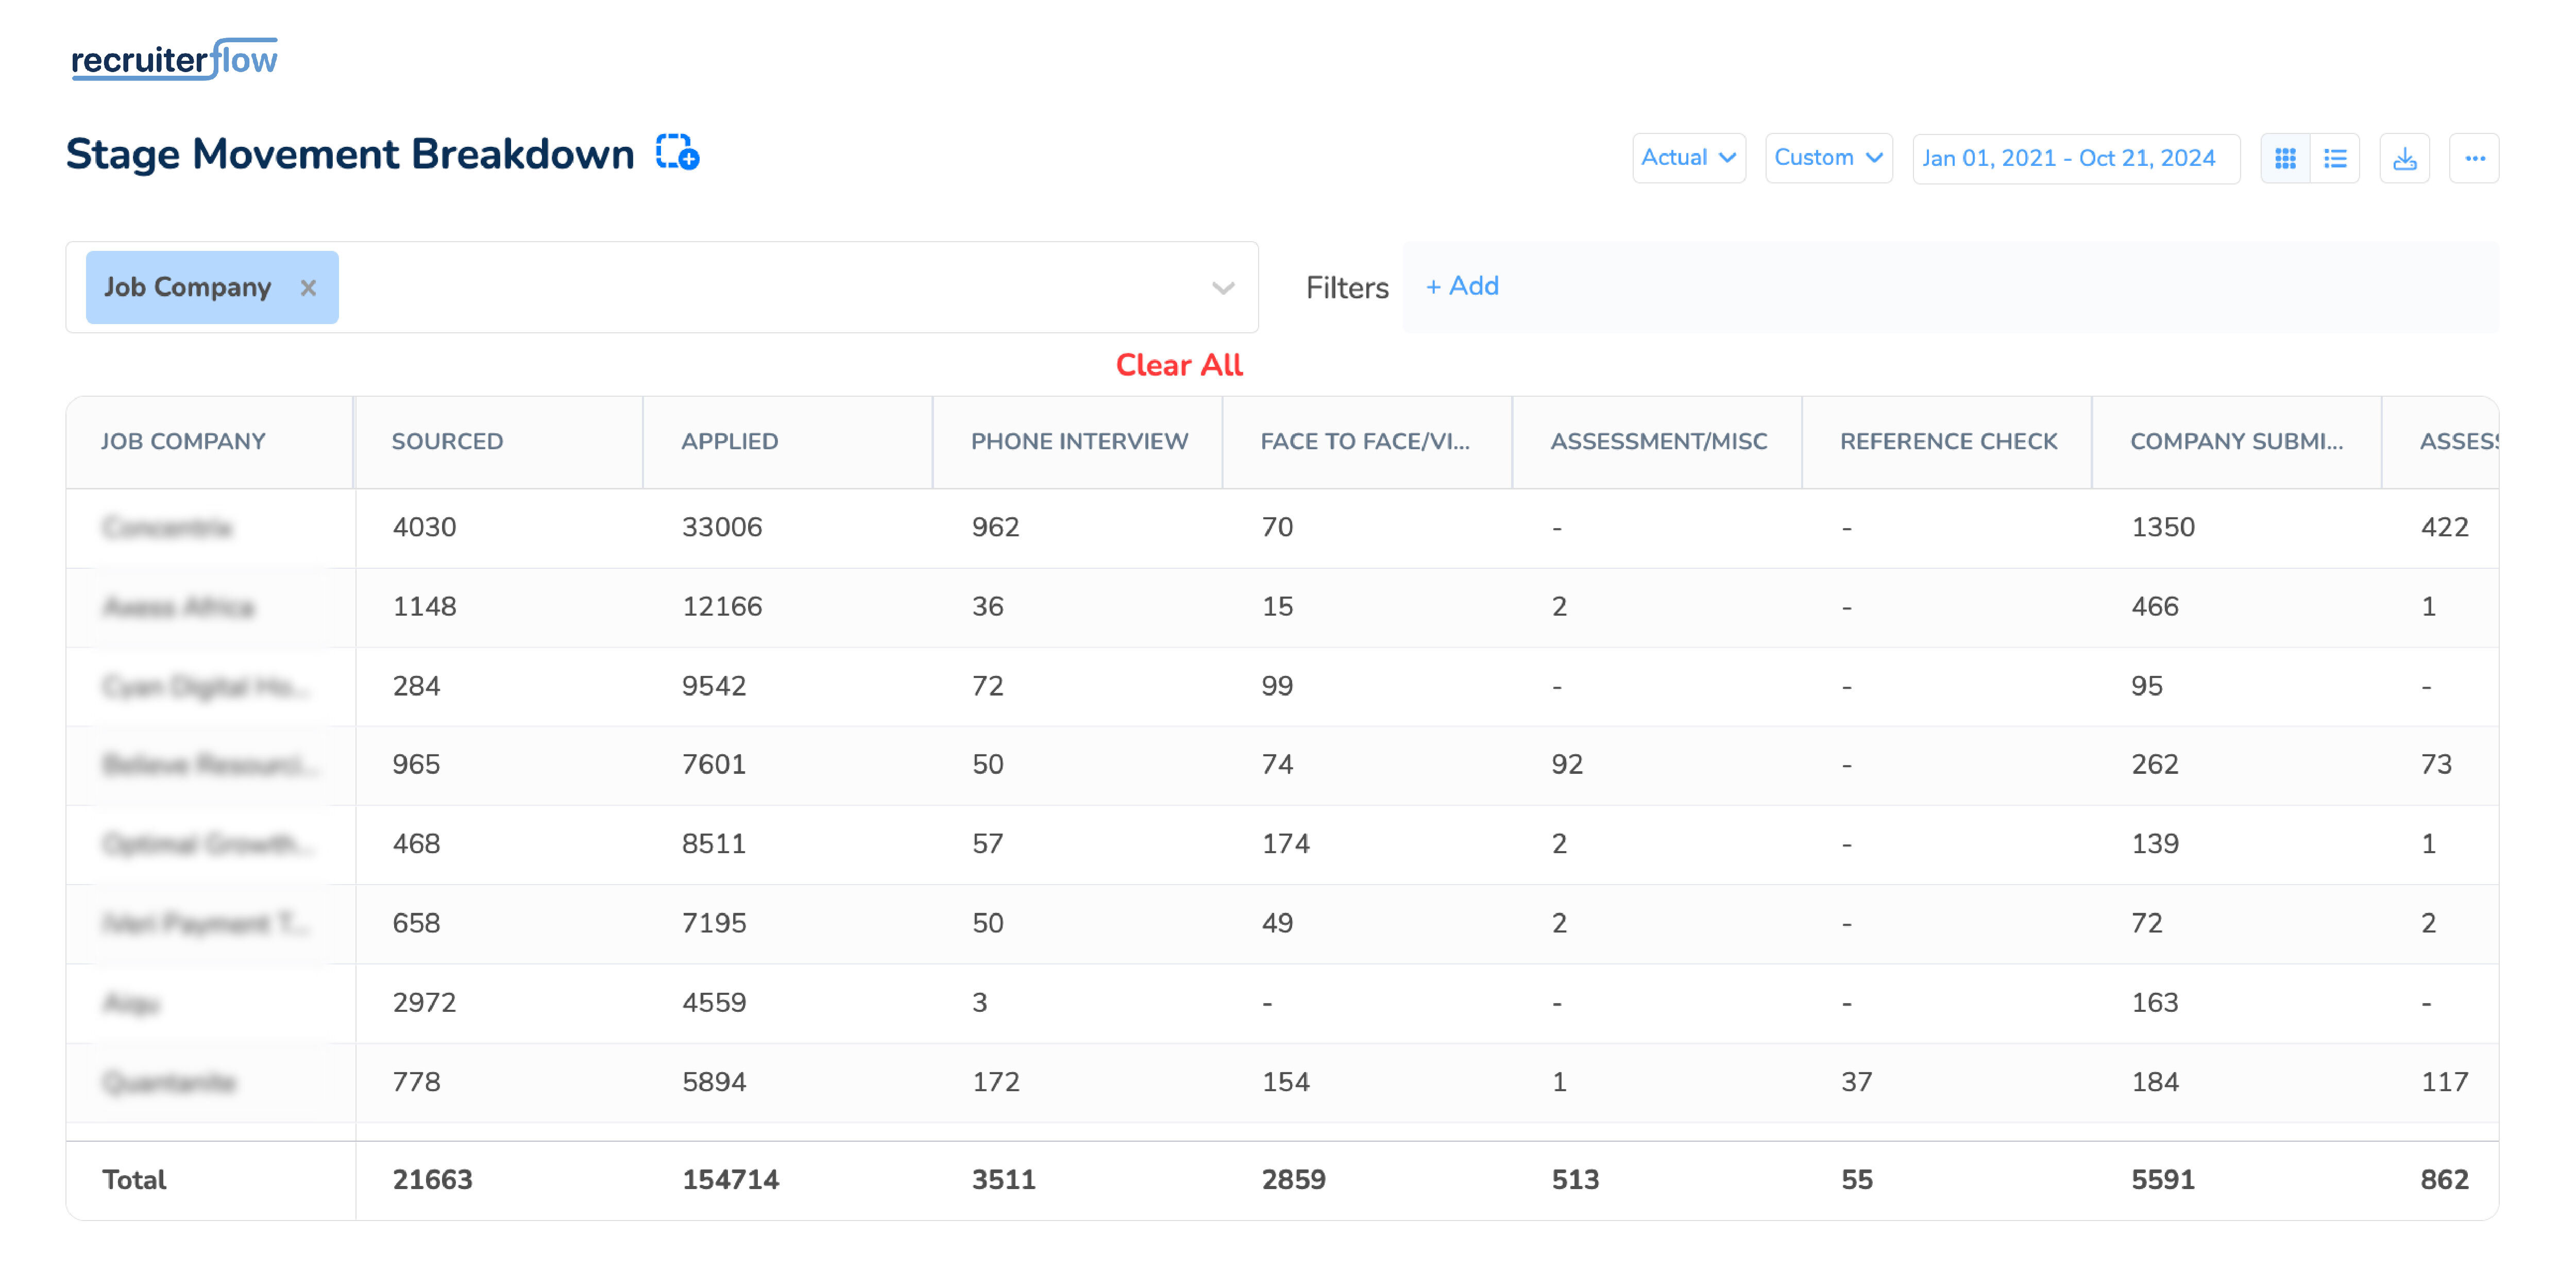
Task: Click the Applied value 4559
Action: (x=714, y=1002)
